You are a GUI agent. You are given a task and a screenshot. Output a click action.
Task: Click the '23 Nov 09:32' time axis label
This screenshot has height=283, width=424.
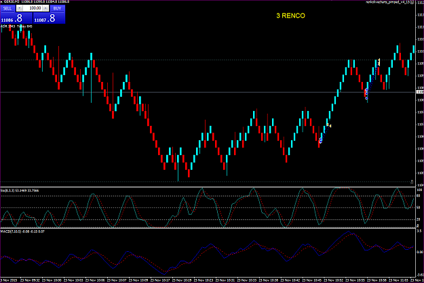click(x=30, y=280)
